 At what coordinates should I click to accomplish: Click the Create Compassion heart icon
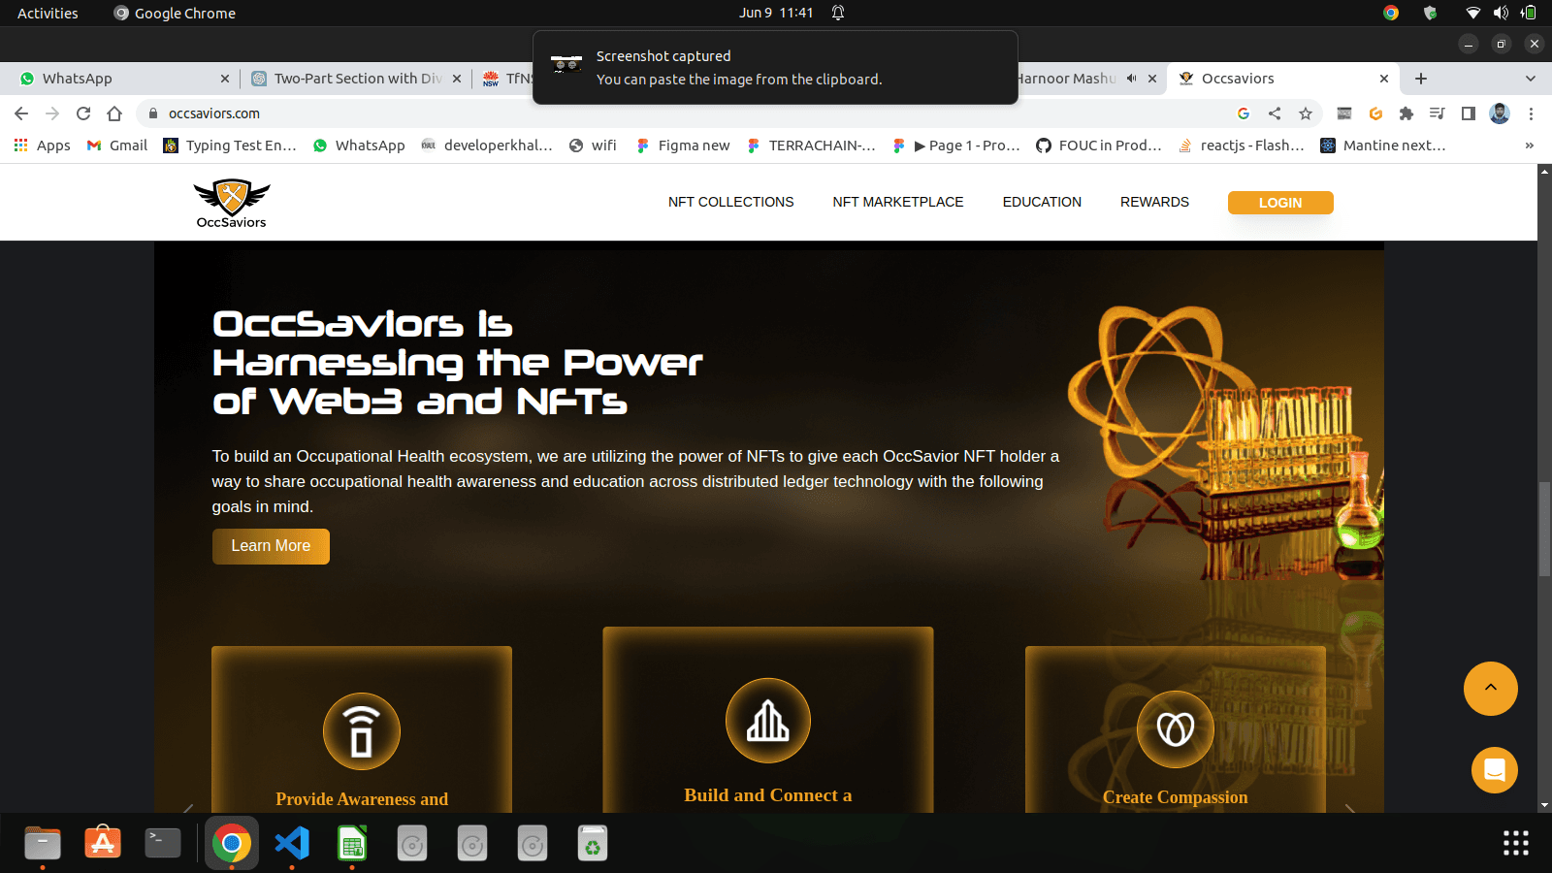[1176, 729]
